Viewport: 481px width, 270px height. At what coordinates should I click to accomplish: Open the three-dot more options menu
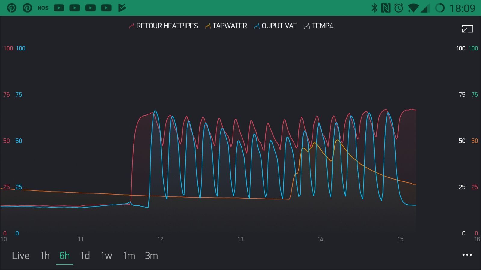tap(467, 255)
